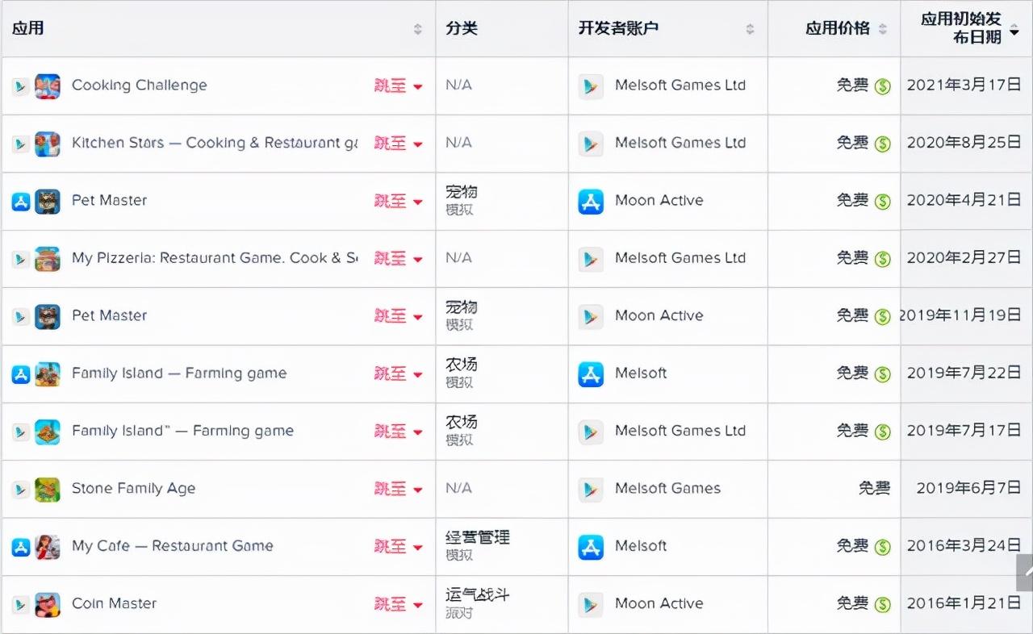Click the date 2019年6月7日
This screenshot has height=634, width=1033.
(x=968, y=489)
